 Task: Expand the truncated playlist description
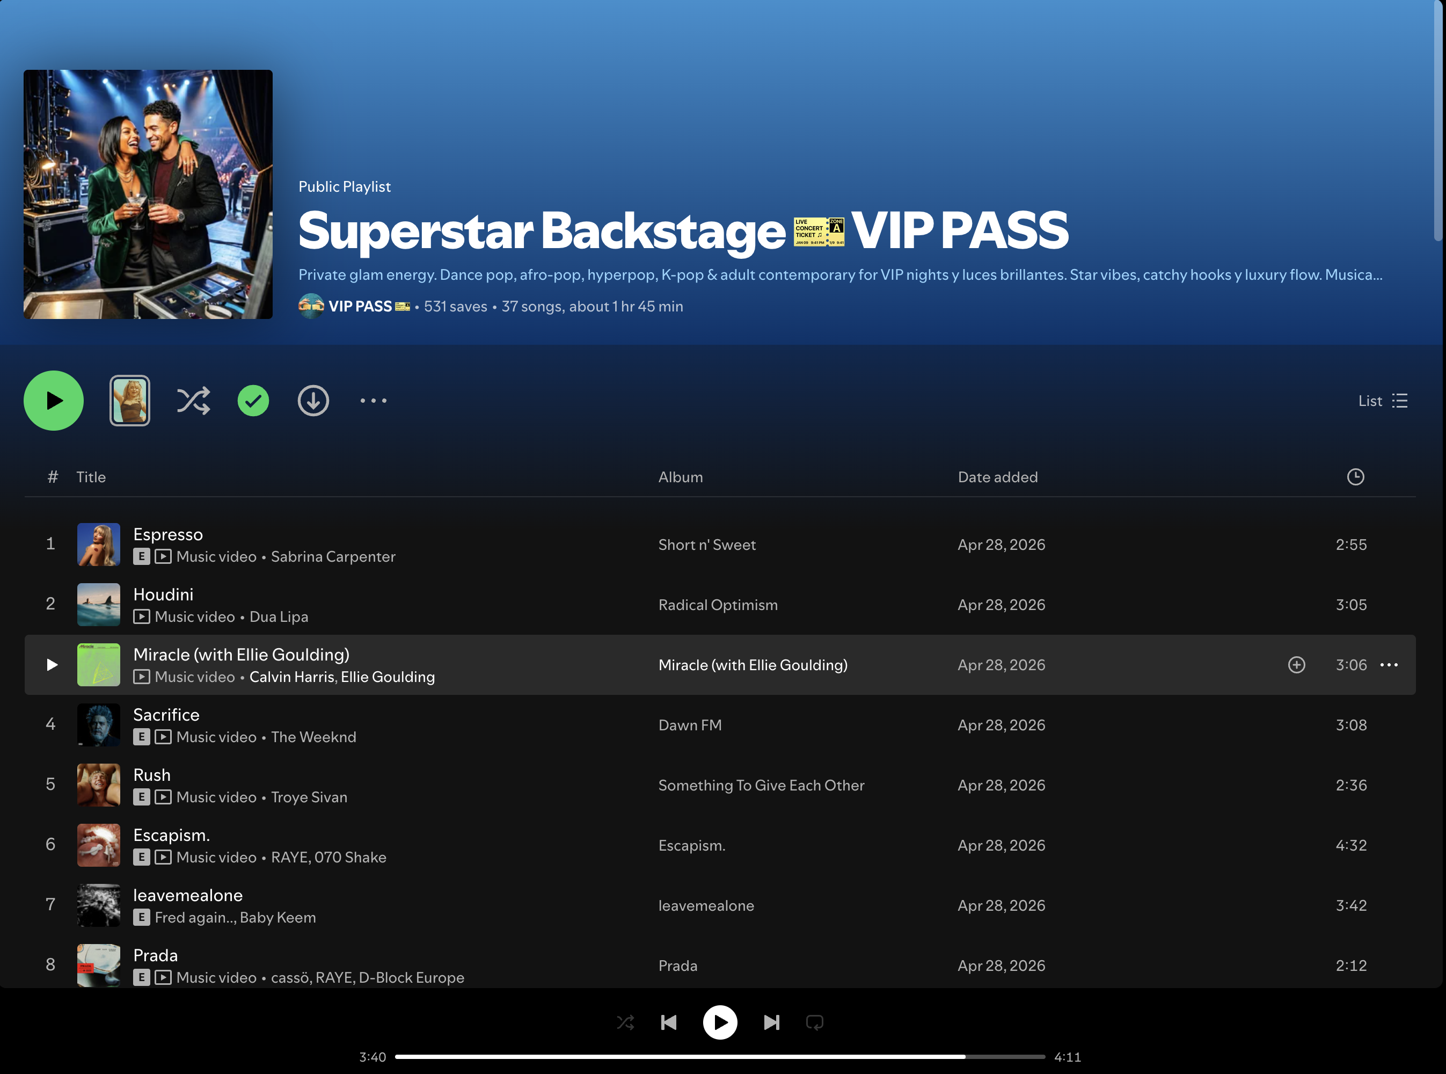(x=841, y=275)
